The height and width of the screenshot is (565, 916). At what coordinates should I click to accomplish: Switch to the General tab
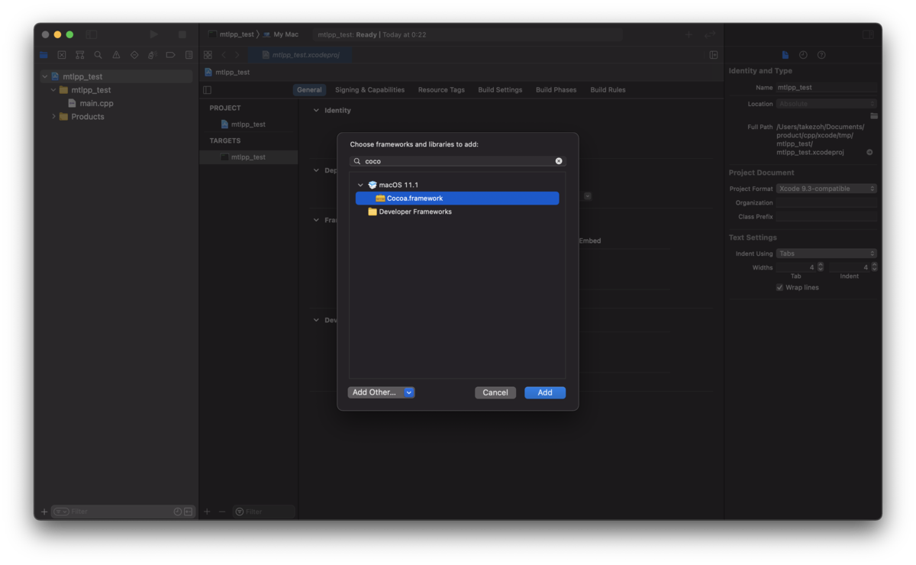click(x=309, y=90)
